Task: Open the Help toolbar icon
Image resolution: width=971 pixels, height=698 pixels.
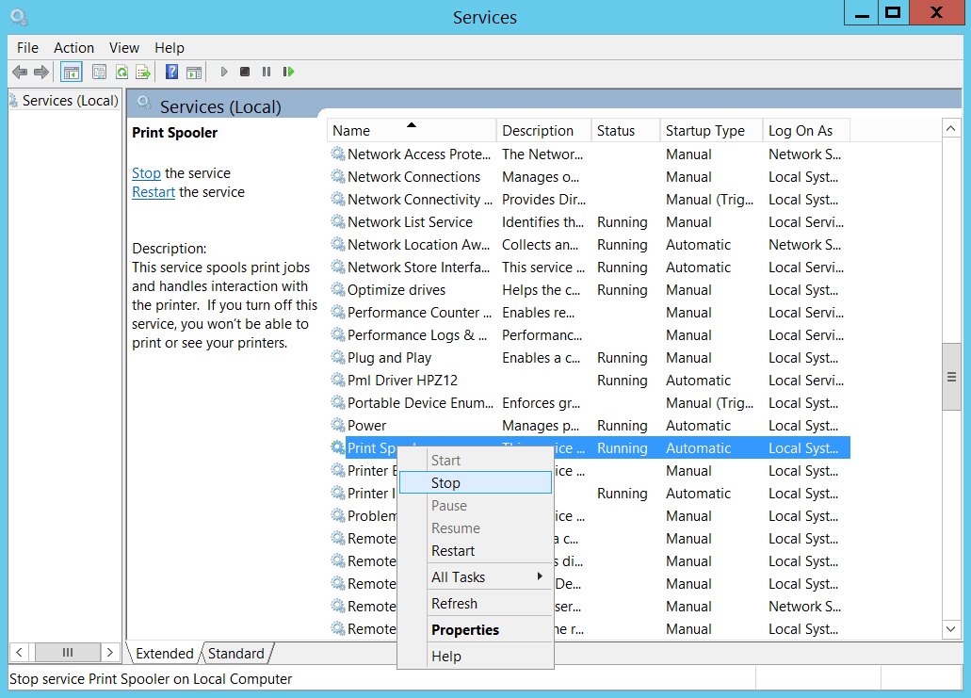Action: [x=171, y=72]
